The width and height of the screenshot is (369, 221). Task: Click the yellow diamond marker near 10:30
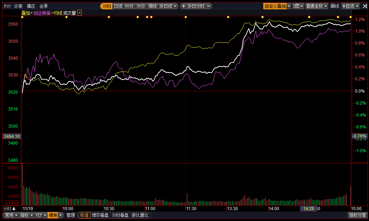click(x=109, y=17)
